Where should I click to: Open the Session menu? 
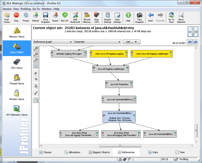[7, 9]
